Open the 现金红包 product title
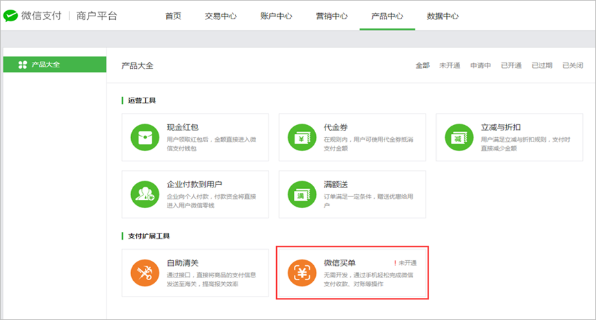596x320 pixels. tap(183, 127)
